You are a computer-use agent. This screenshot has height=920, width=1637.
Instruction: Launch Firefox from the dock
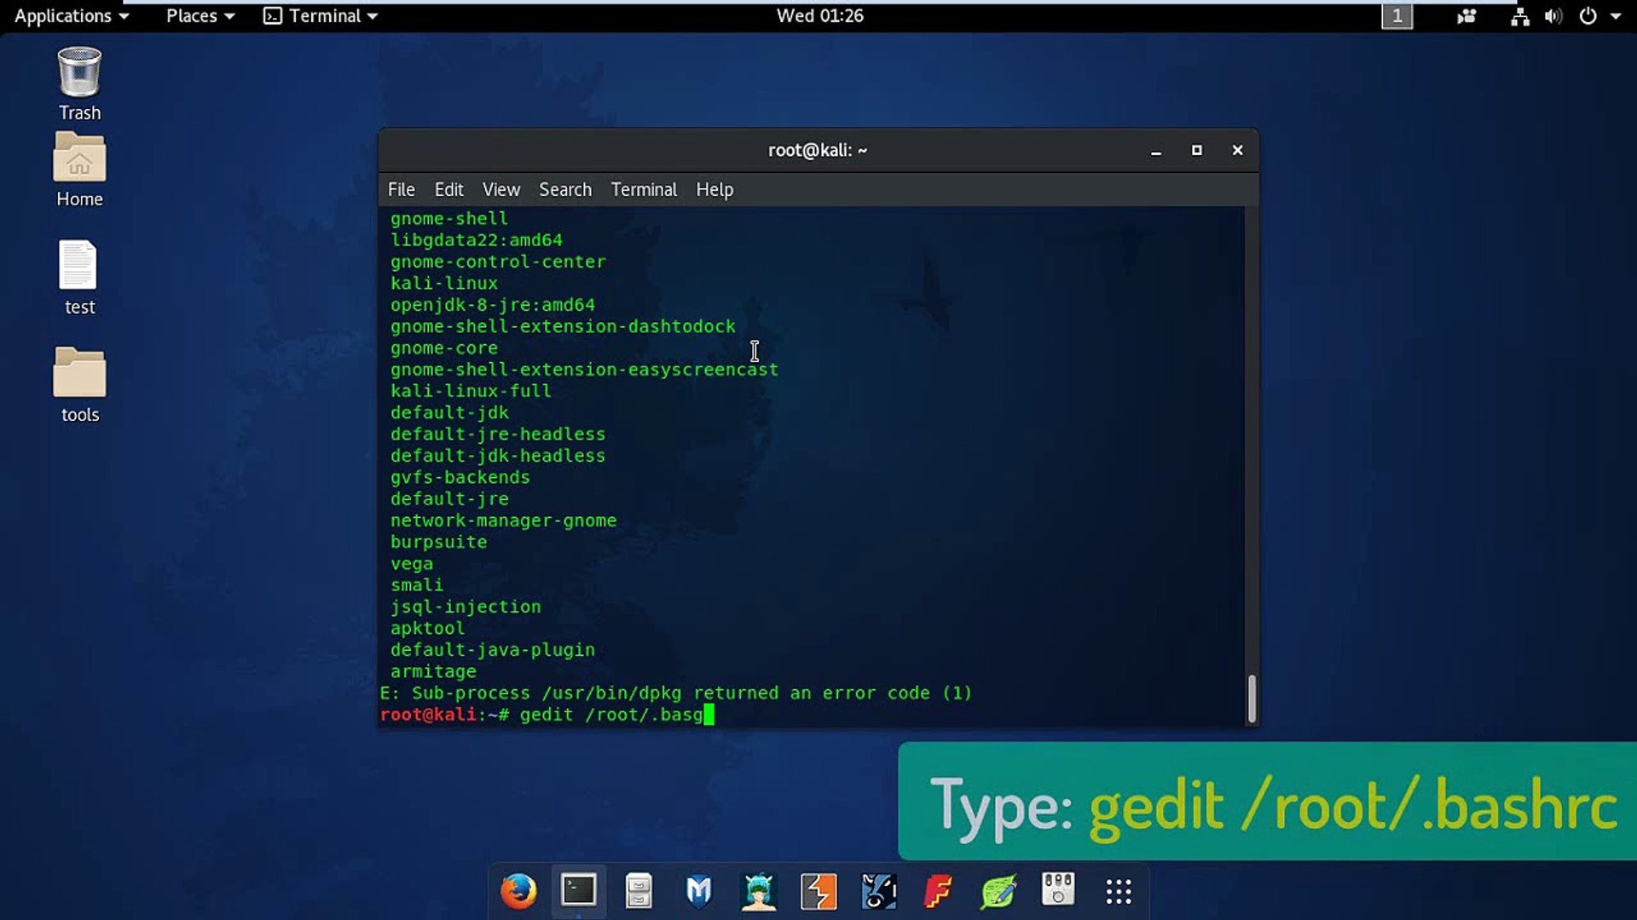(518, 891)
